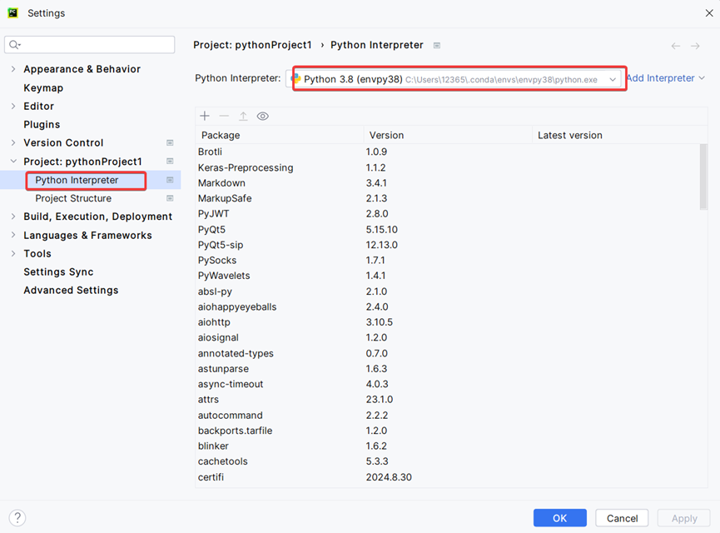The width and height of the screenshot is (720, 533).
Task: Close the Settings dialog
Action: click(709, 12)
